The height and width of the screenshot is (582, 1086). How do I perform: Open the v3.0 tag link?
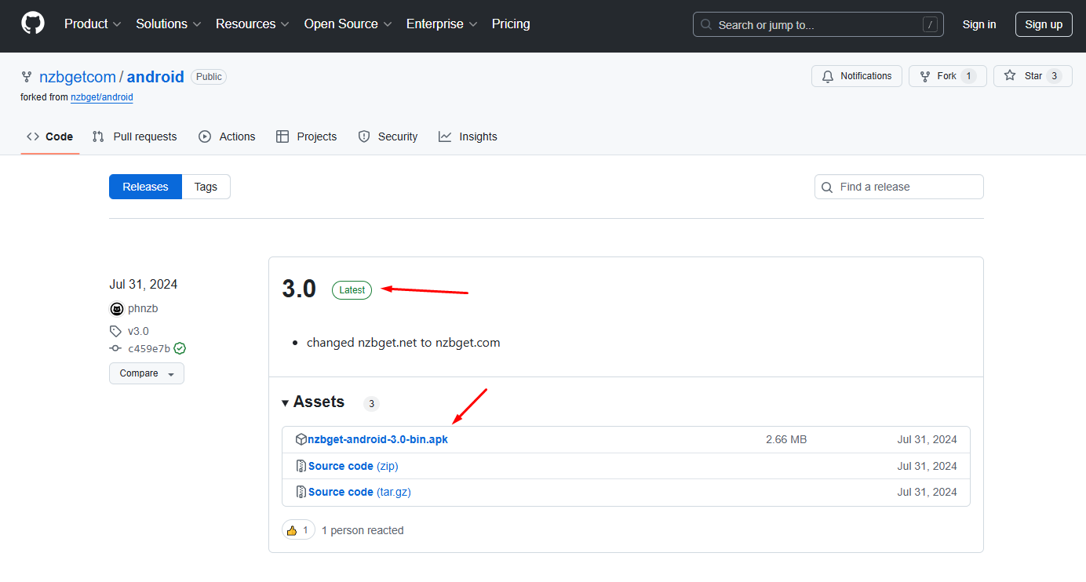[138, 331]
